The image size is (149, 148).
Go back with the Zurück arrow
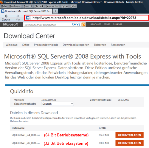tap(6, 16)
